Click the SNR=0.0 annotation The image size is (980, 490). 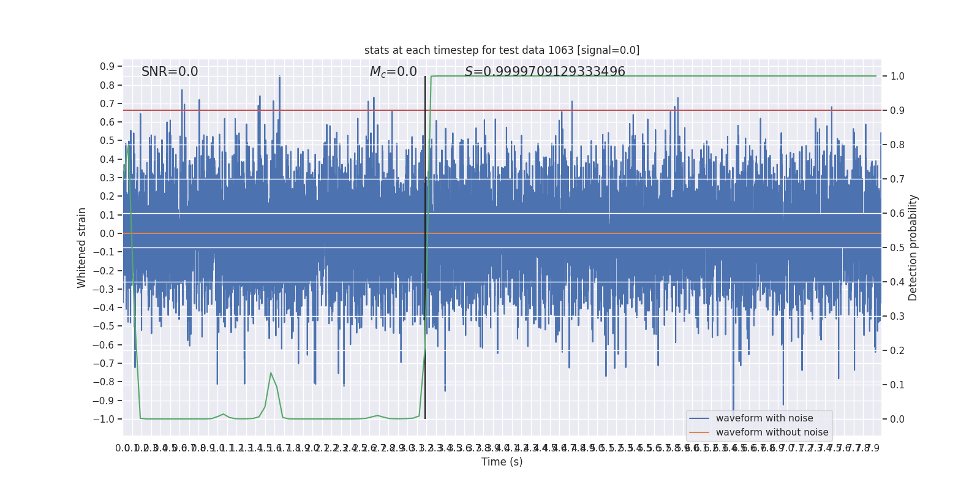(170, 72)
